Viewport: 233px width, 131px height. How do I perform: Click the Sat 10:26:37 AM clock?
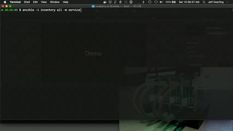[189, 2]
